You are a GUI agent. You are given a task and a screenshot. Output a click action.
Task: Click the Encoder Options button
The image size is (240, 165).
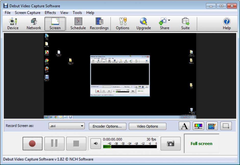coord(107,126)
